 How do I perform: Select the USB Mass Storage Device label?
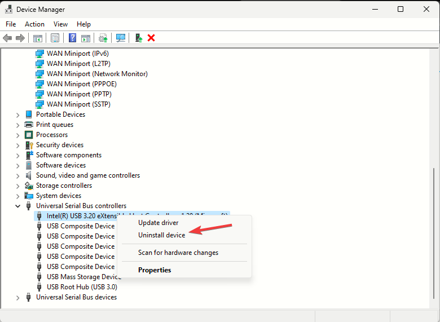[x=84, y=277]
